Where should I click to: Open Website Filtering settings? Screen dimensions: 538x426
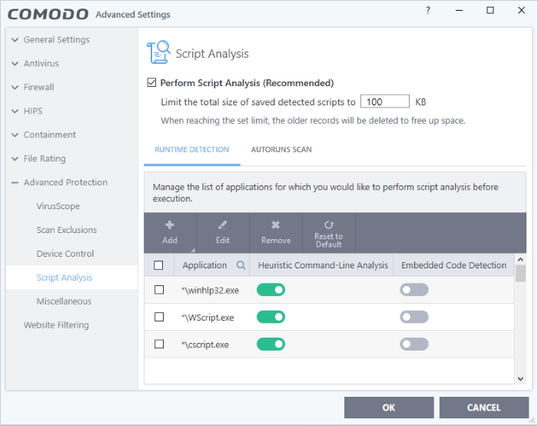click(x=56, y=324)
